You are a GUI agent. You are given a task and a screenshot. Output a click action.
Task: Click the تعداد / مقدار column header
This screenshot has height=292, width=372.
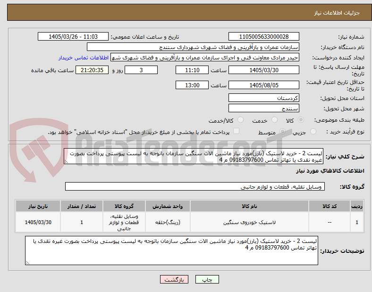click(82, 206)
